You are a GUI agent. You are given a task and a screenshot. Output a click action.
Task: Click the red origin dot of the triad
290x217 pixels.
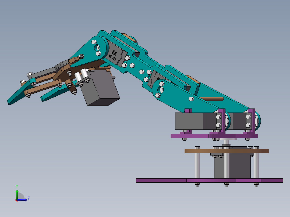pos(17,200)
